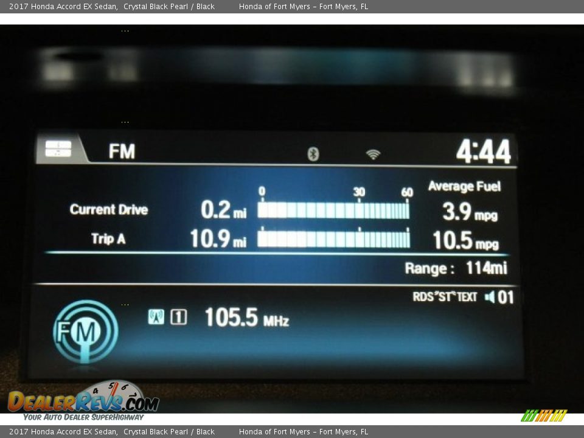Tap the Wi-Fi signal icon
This screenshot has width=584, height=438.
coord(373,155)
